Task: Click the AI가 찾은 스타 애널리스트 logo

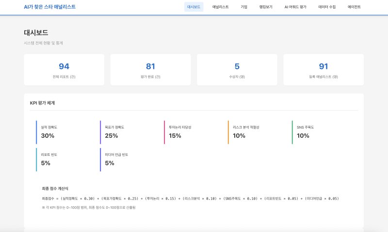Action: click(x=49, y=7)
